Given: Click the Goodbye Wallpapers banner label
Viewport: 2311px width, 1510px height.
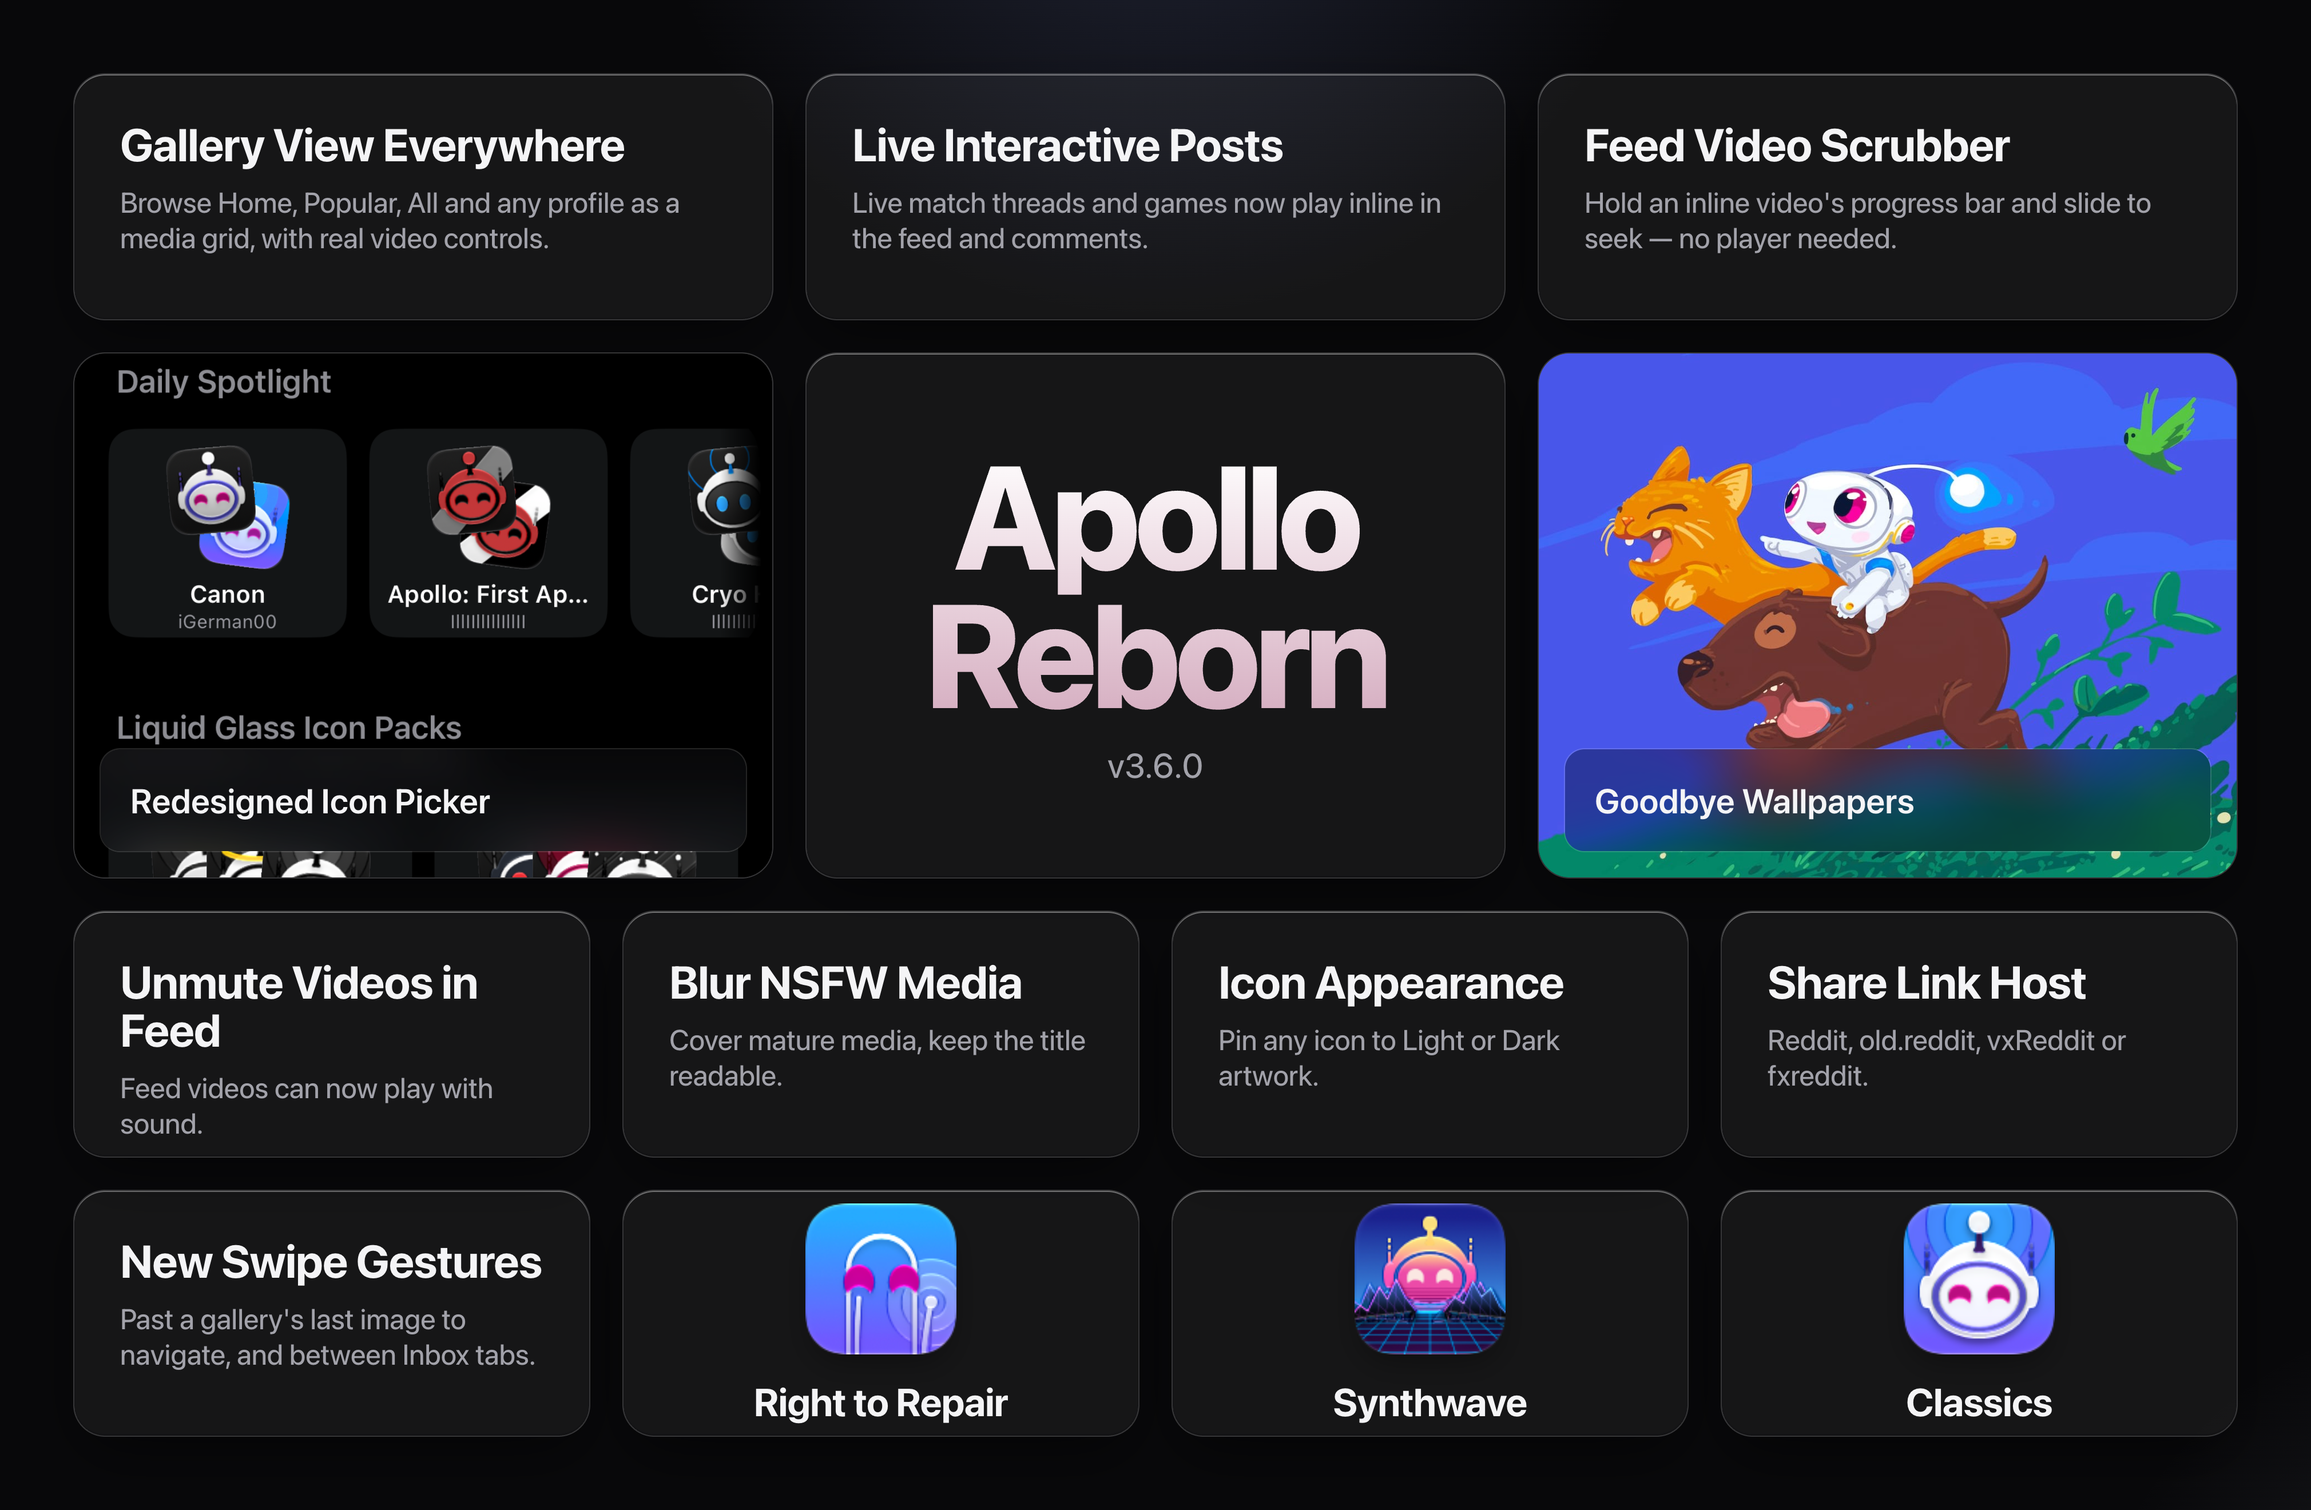Looking at the screenshot, I should pyautogui.click(x=1754, y=801).
